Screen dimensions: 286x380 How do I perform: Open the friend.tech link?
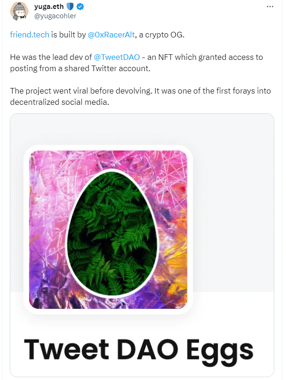(27, 35)
